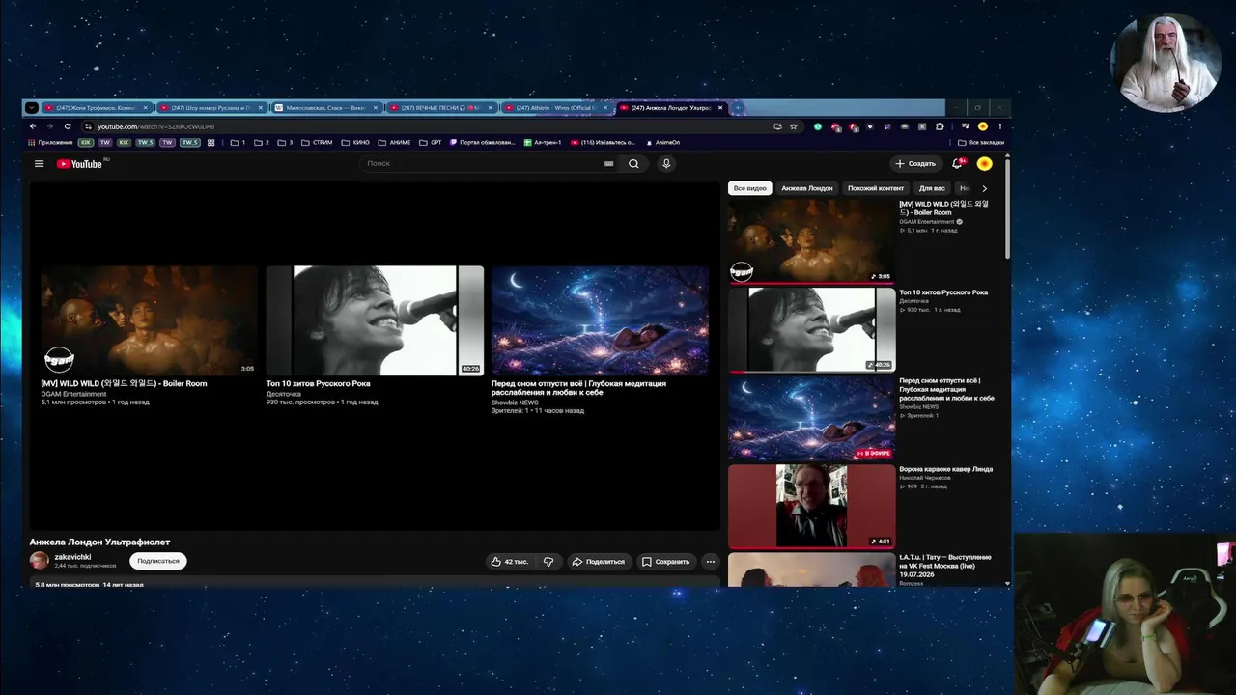Open WILD WILD Boiler Room endscreen thumbnail
Viewport: 1236px width, 695px height.
[x=150, y=320]
